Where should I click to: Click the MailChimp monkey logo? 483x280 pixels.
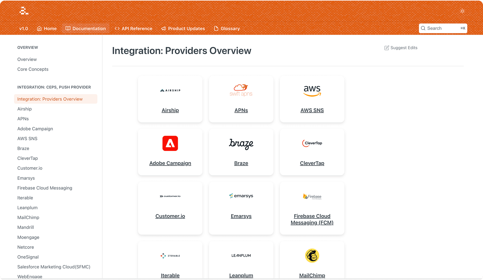[x=312, y=256]
